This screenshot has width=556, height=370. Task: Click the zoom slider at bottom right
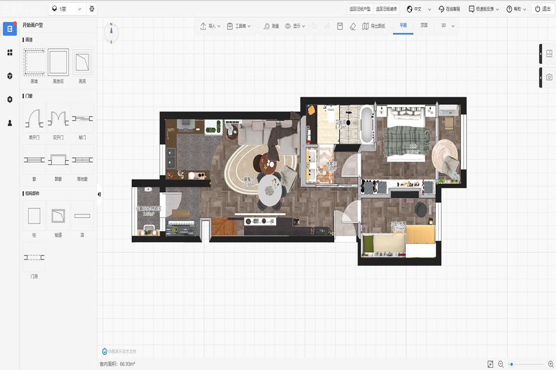coord(527,364)
